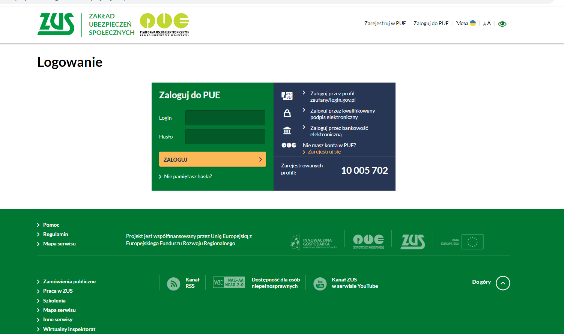Click the Do góry text
This screenshot has height=334, width=564.
(x=481, y=282)
